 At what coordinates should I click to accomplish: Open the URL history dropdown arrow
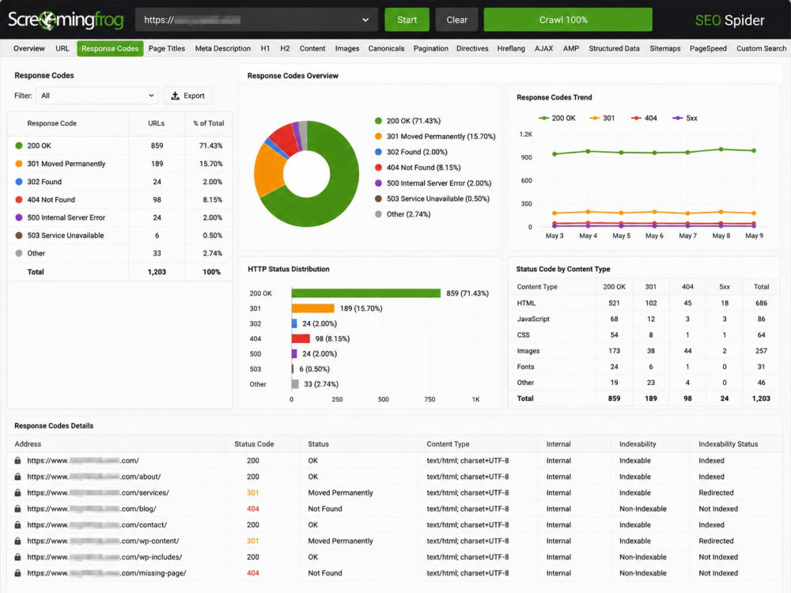point(365,20)
